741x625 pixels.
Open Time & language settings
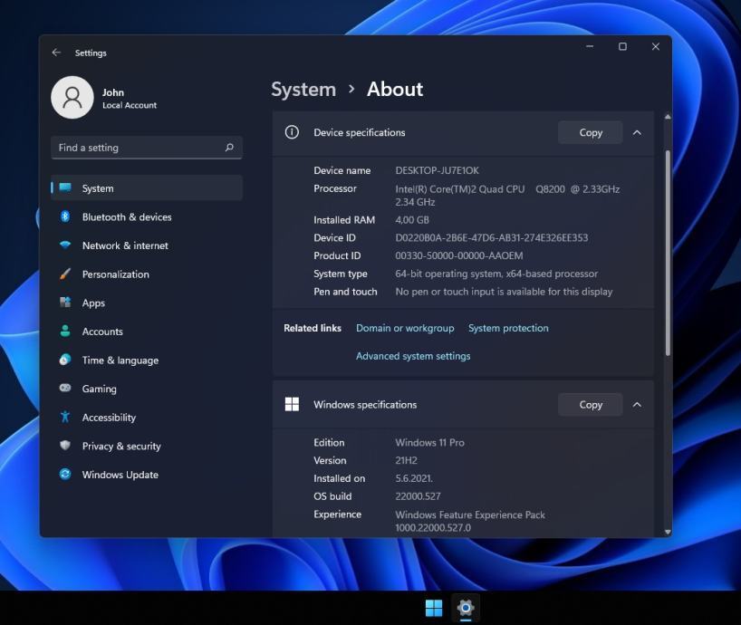pyautogui.click(x=120, y=361)
